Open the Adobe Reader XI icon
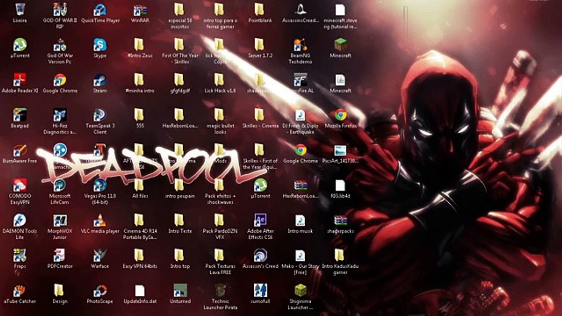562x316 pixels. 20,80
